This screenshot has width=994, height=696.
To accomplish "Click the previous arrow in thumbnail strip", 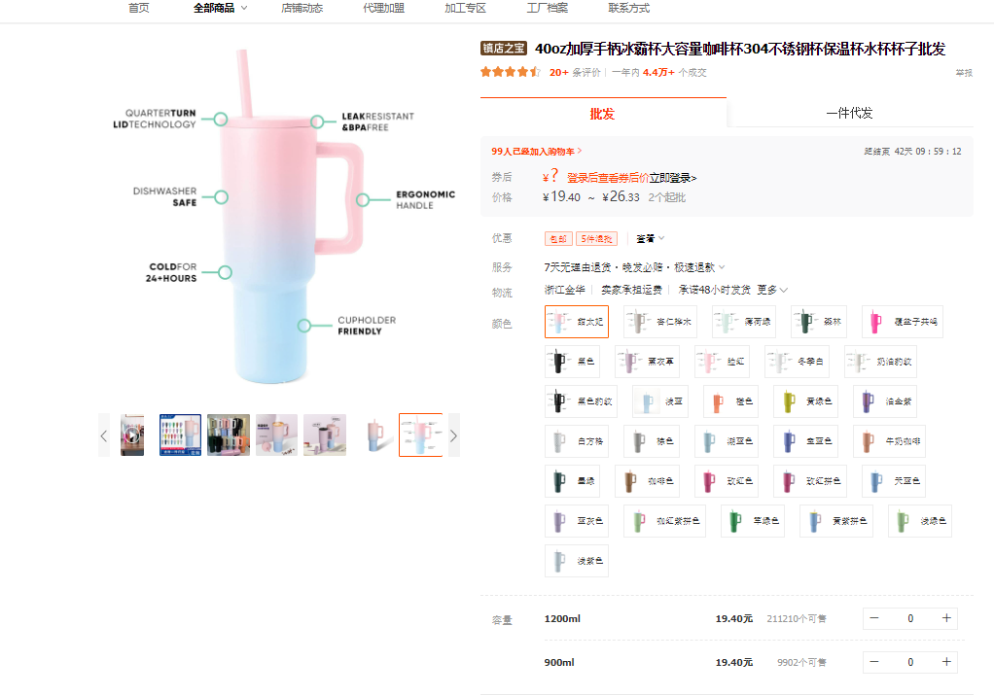I will click(x=104, y=435).
